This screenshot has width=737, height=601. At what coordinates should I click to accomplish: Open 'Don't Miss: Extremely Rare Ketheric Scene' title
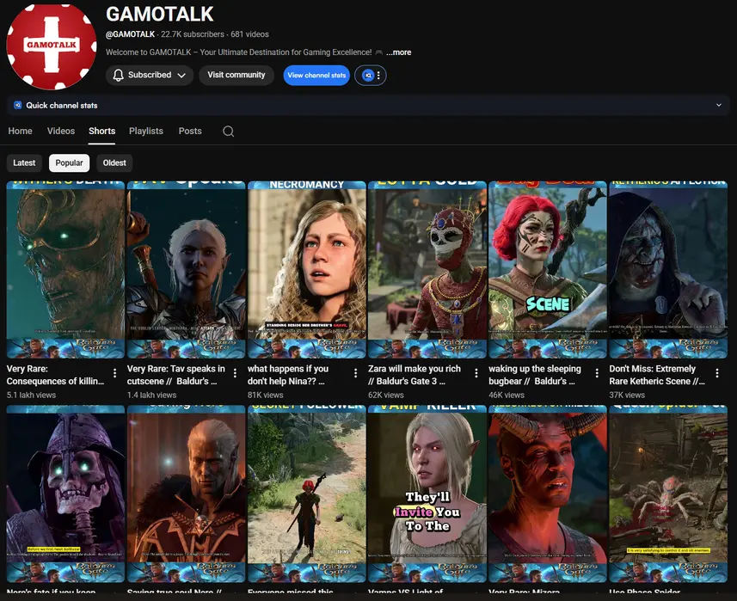657,375
